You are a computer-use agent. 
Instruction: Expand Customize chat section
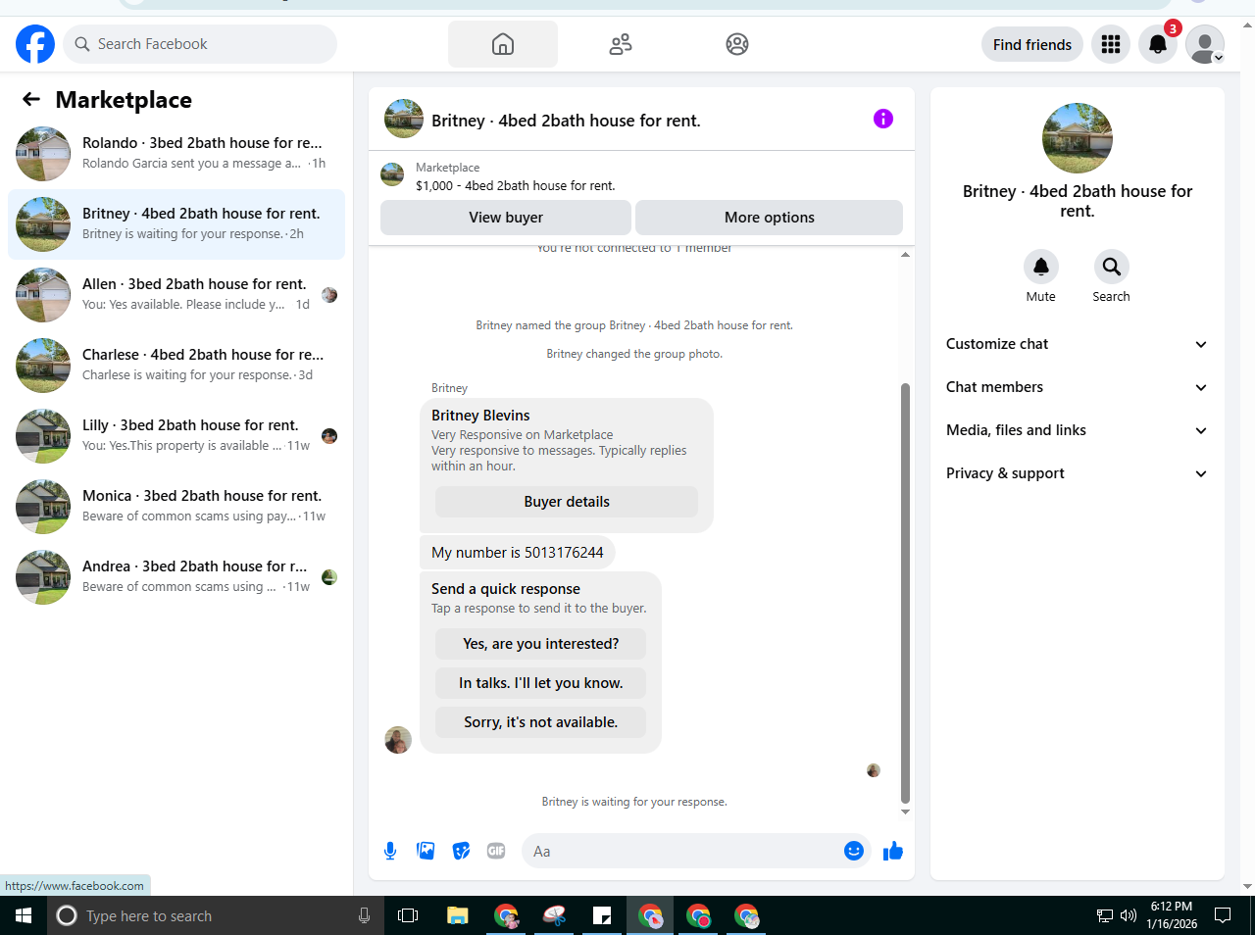[x=1077, y=344]
